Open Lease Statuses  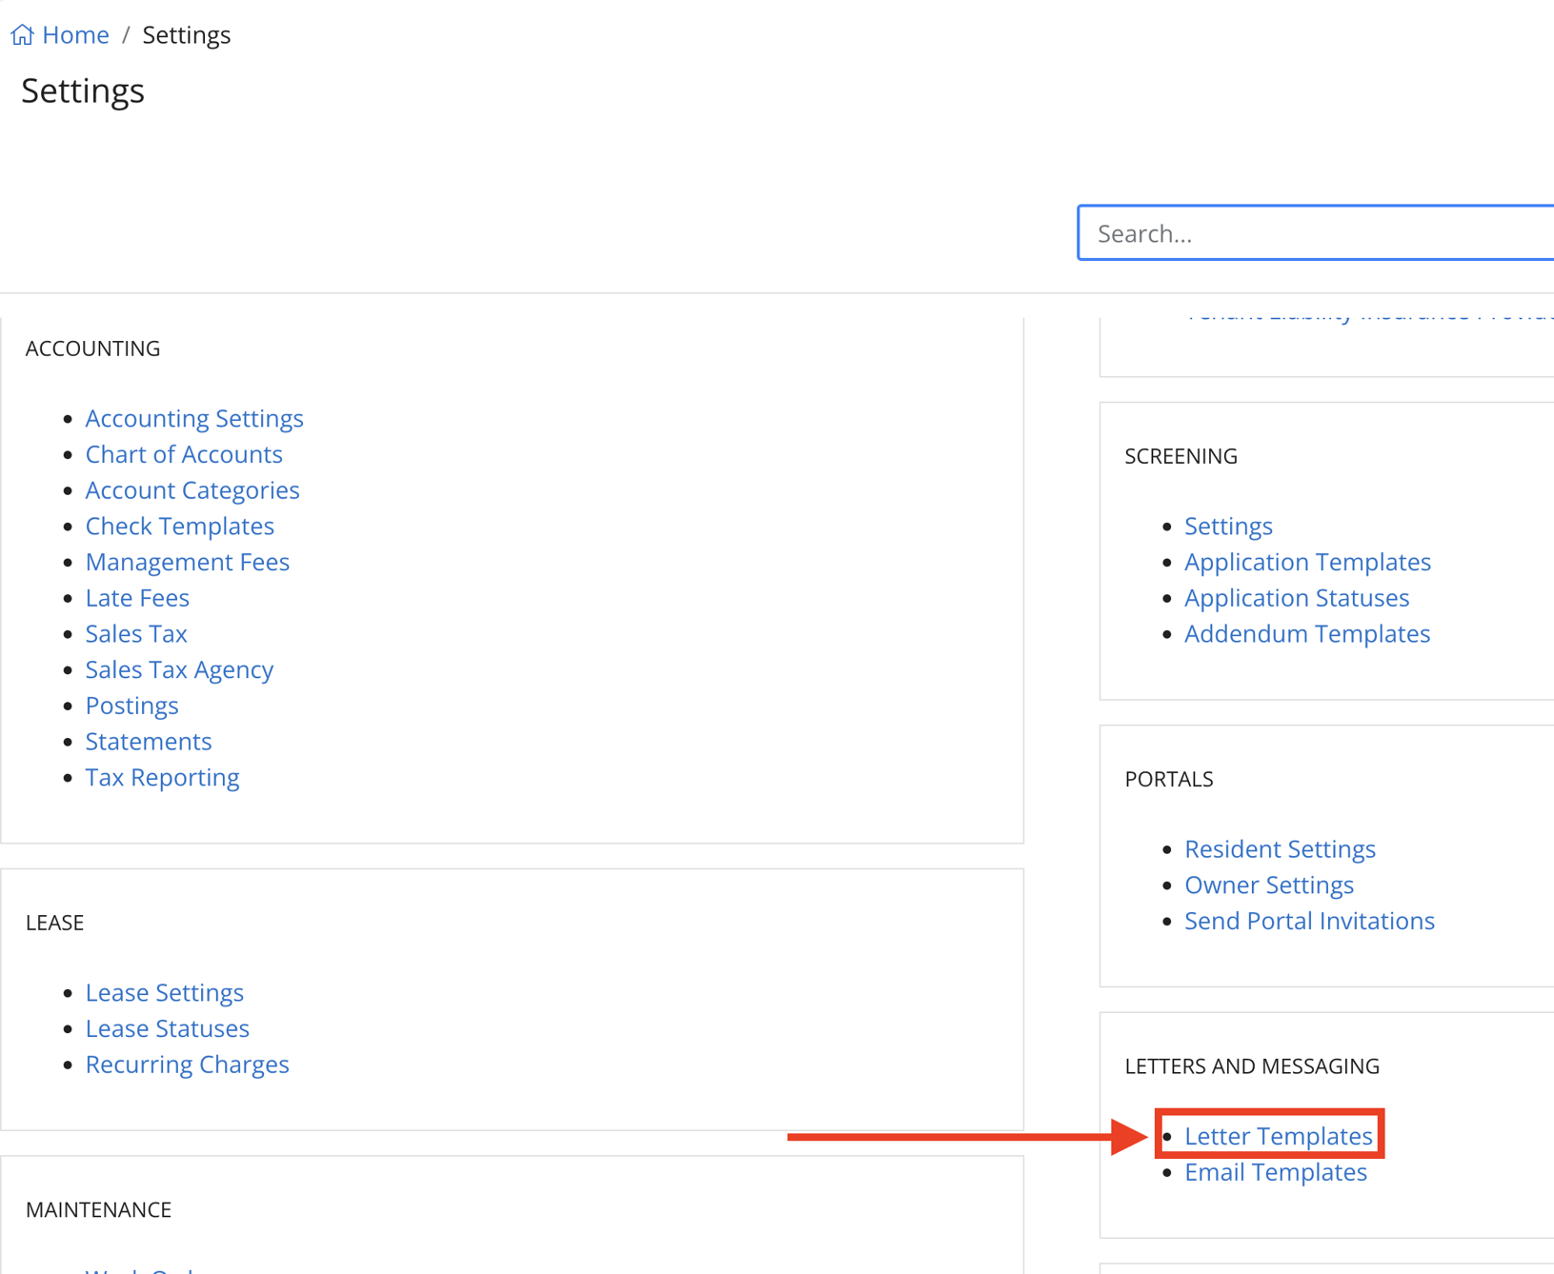pos(167,1028)
